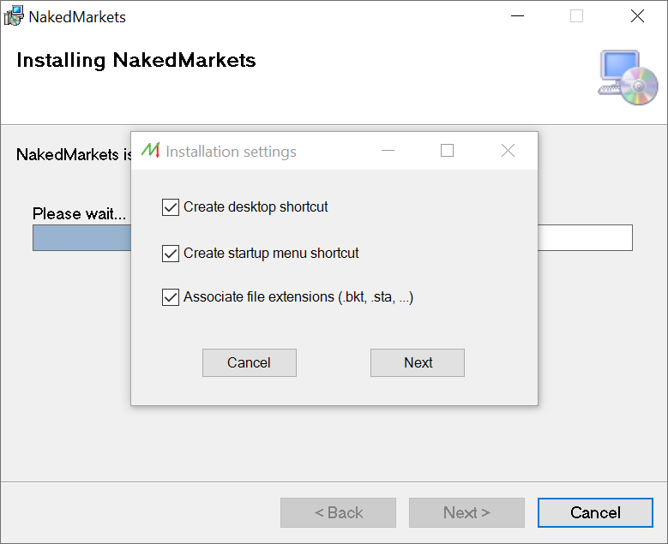Close the NakedMarkets installer window
This screenshot has width=668, height=544.
tap(637, 16)
